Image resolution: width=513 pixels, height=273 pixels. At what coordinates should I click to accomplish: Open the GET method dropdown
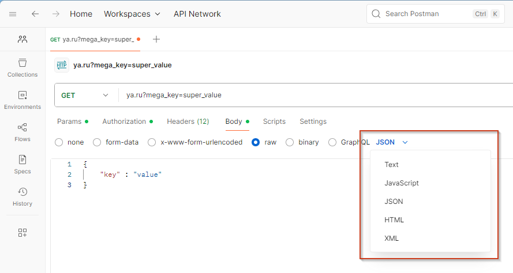pos(85,96)
